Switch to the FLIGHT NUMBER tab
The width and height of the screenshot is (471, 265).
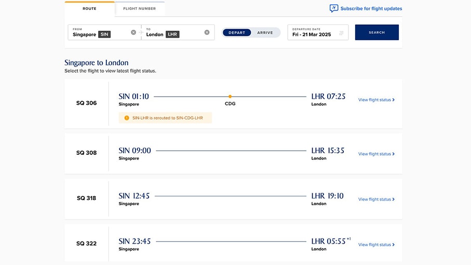pos(140,9)
